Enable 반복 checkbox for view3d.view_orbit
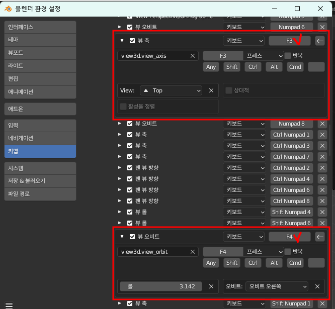The image size is (335, 309). point(288,252)
